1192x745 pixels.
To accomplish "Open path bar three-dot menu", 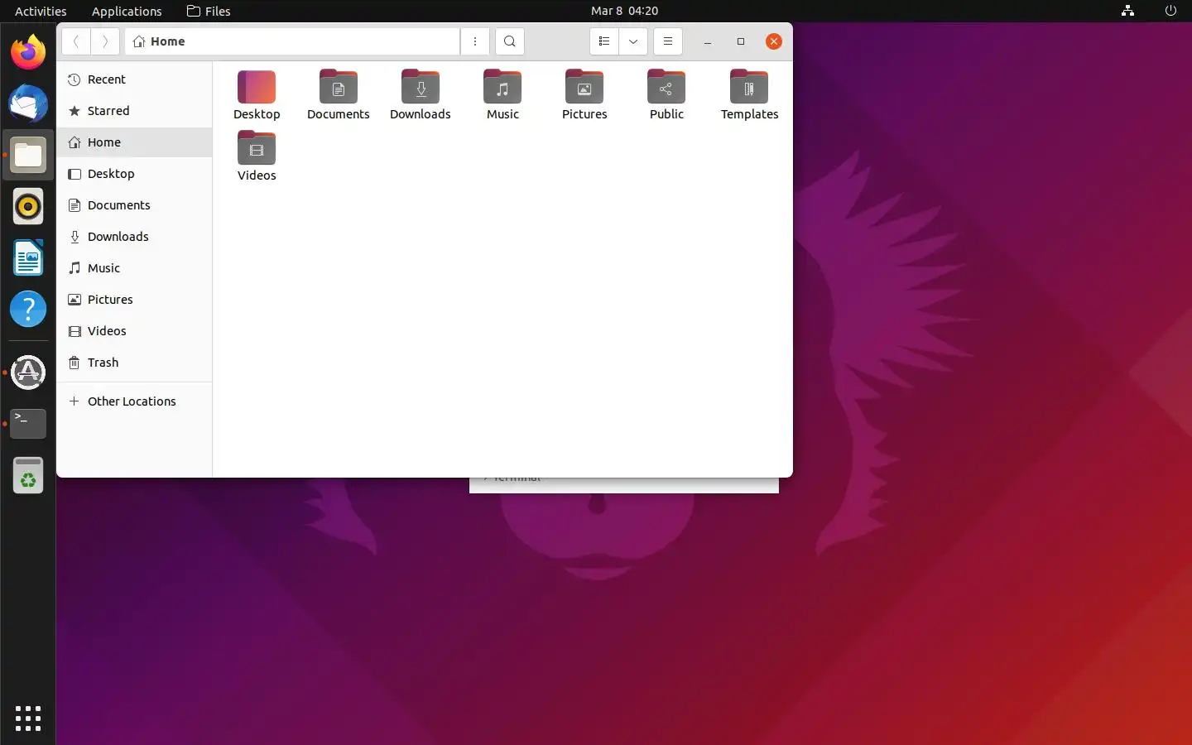I will pyautogui.click(x=475, y=41).
